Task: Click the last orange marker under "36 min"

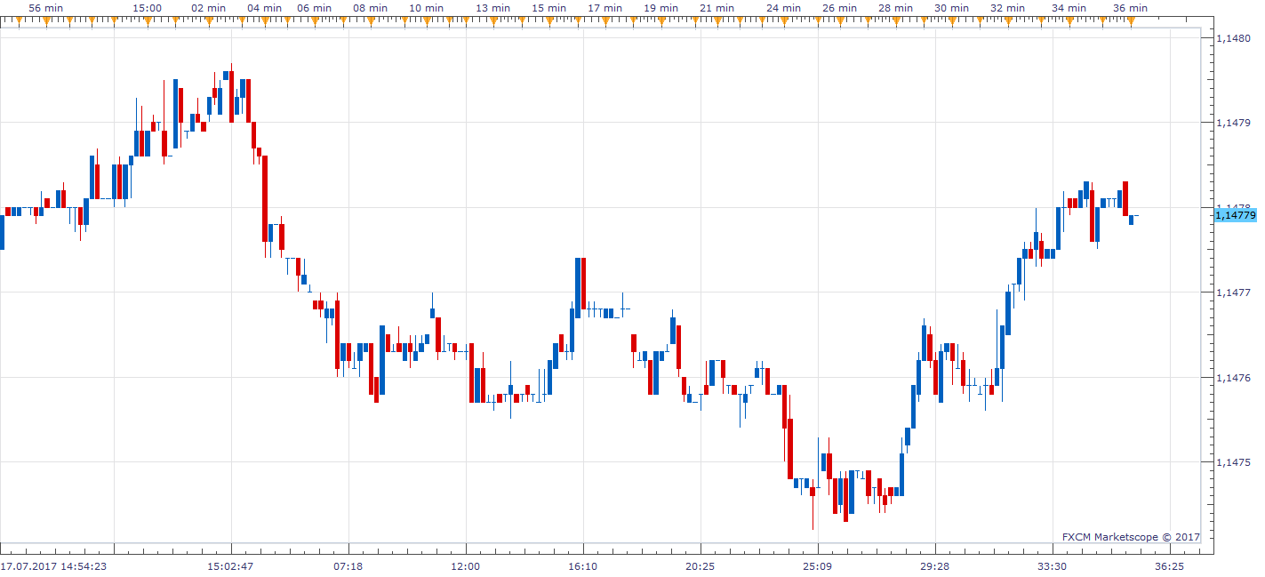Action: (1131, 20)
